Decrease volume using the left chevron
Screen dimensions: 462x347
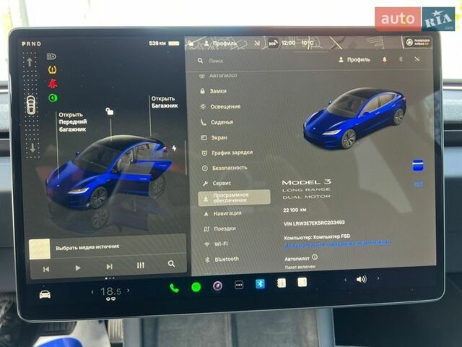[345, 280]
